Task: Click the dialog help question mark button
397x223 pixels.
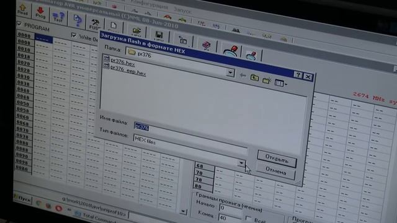Action: [x=298, y=75]
